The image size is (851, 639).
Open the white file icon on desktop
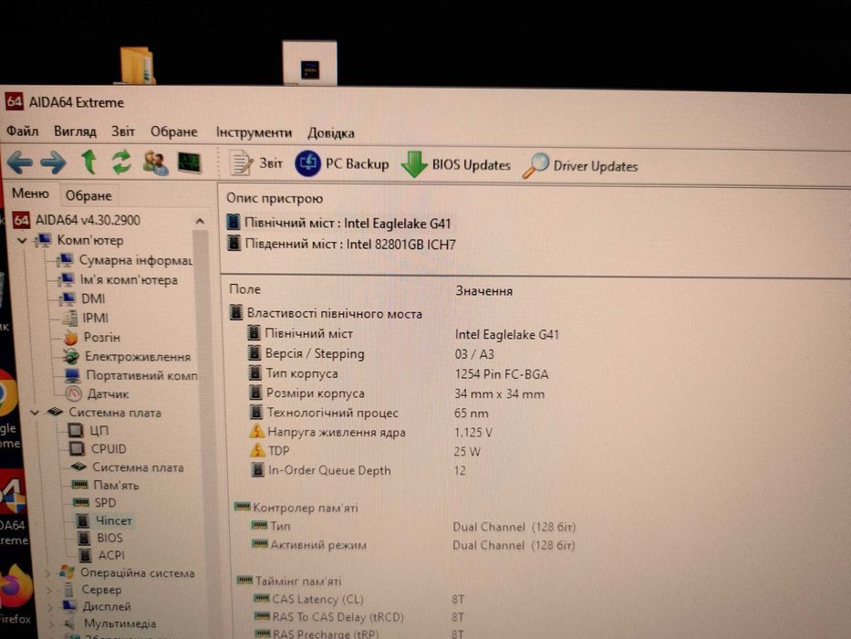tap(310, 63)
